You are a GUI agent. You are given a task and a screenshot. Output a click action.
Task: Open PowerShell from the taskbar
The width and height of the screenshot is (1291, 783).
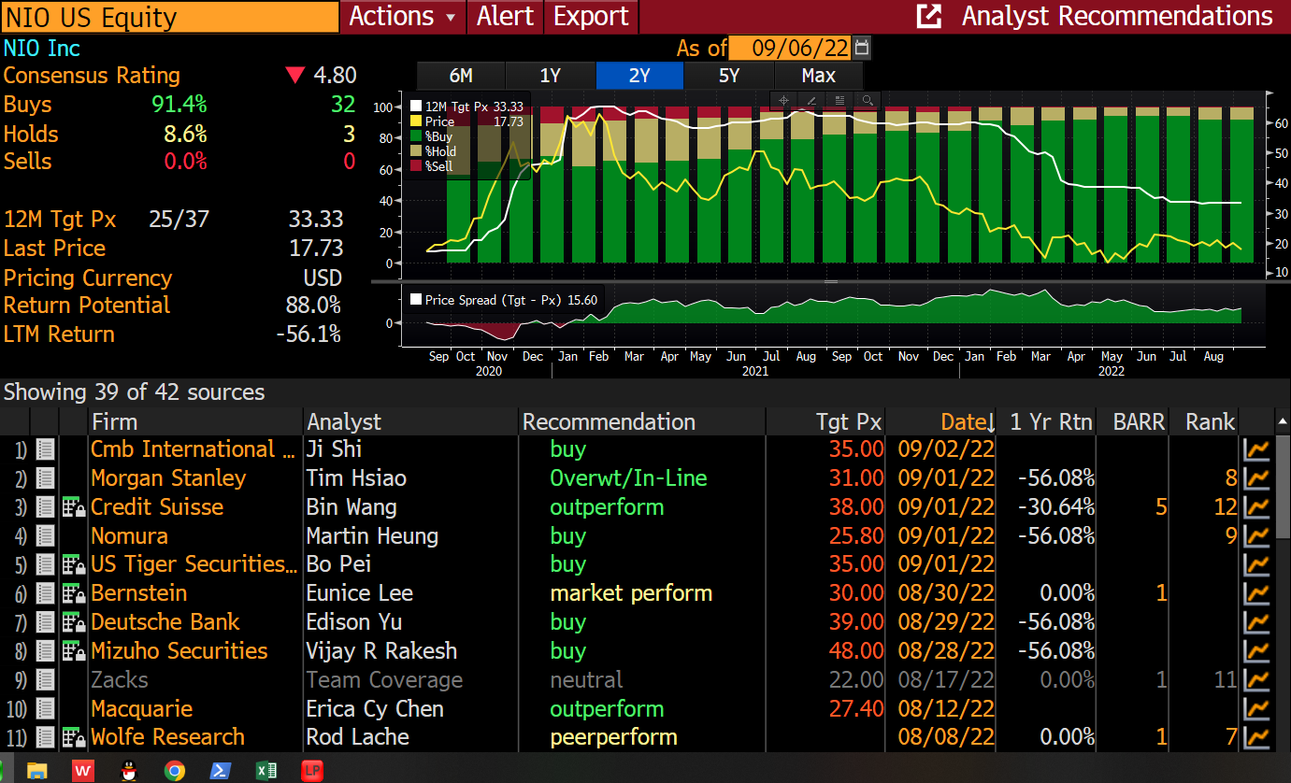pyautogui.click(x=220, y=771)
